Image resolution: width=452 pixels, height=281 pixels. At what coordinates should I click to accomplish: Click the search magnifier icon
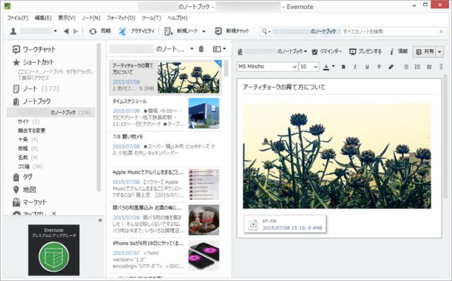pyautogui.click(x=264, y=31)
